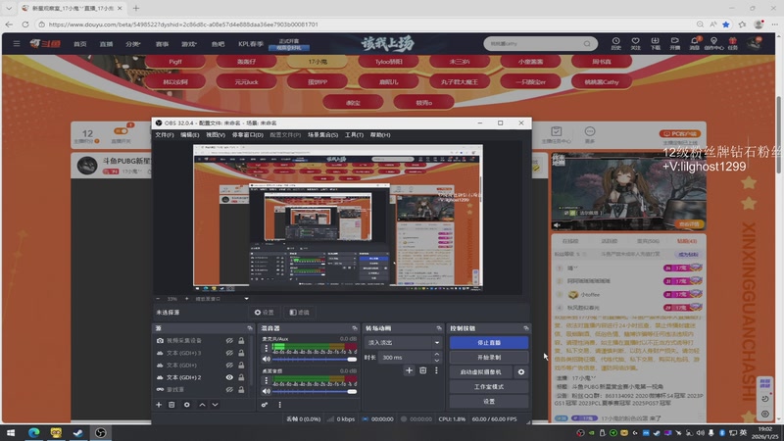Mute the 麦克风/Aux speaker icon

[x=266, y=359]
